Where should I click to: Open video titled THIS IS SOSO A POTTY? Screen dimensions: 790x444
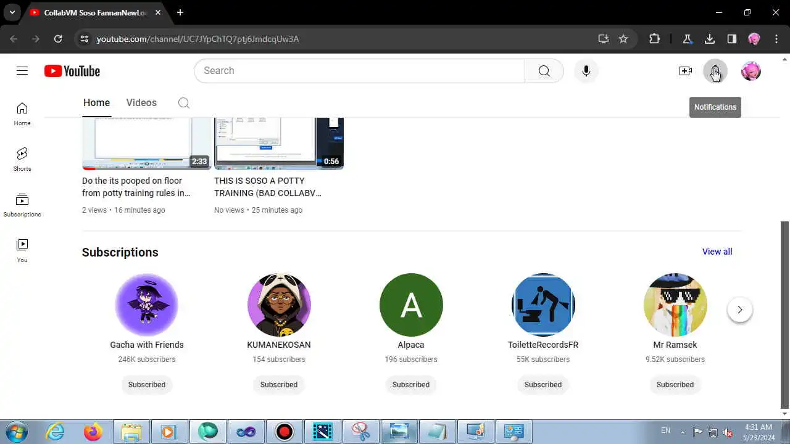(x=268, y=187)
